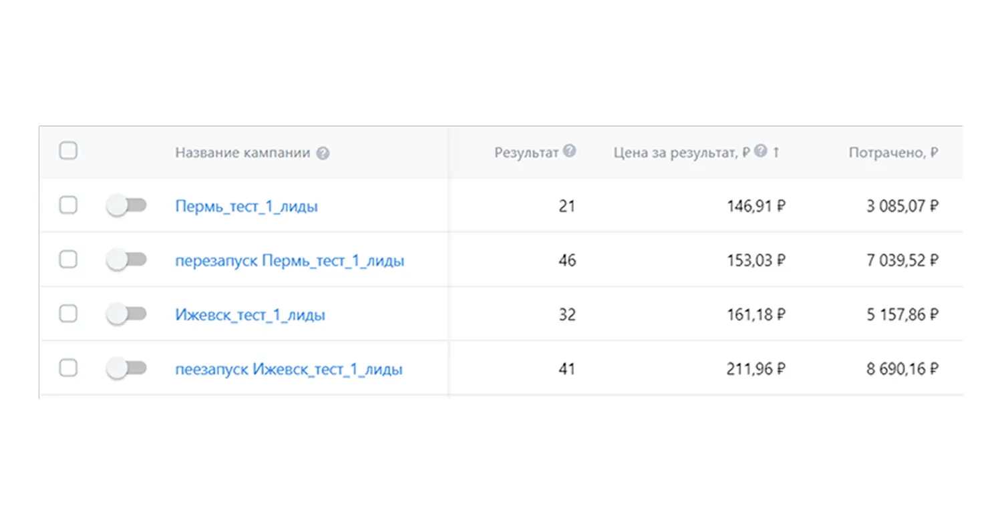Click the Название кампании column header
Screen dimensions: 1002x523
point(242,153)
